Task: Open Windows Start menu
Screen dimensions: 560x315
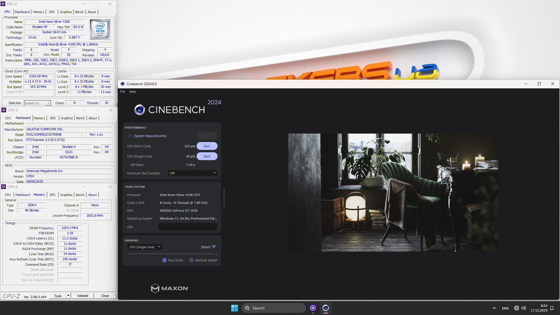Action: pos(235,308)
